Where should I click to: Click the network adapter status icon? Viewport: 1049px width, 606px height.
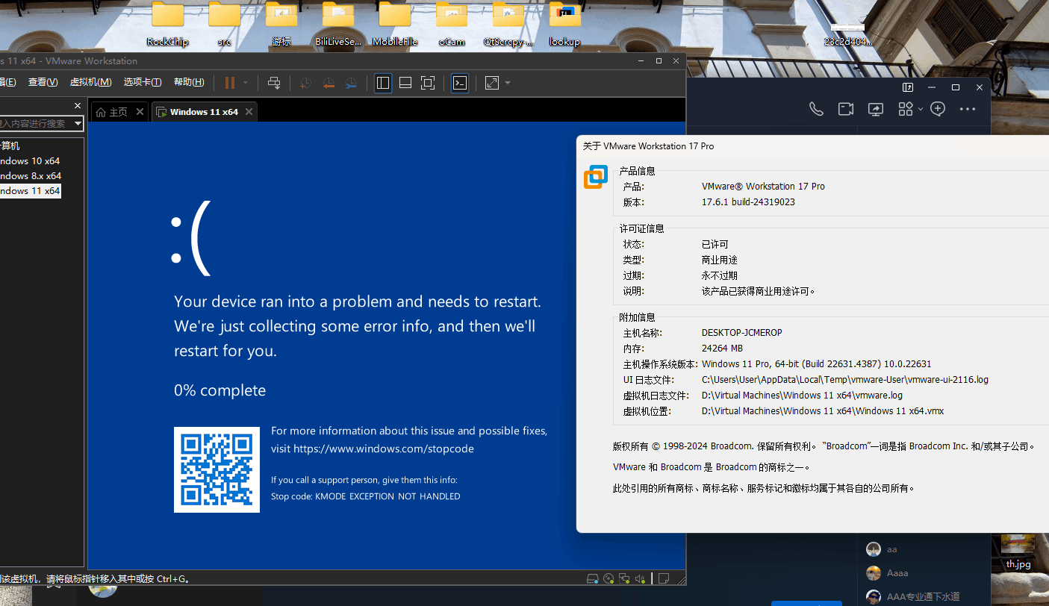click(624, 578)
